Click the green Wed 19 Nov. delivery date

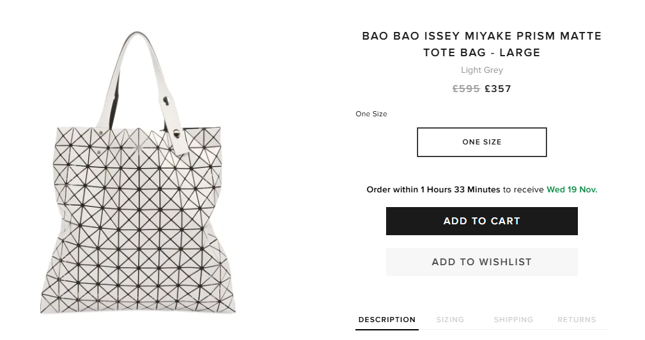coord(571,190)
